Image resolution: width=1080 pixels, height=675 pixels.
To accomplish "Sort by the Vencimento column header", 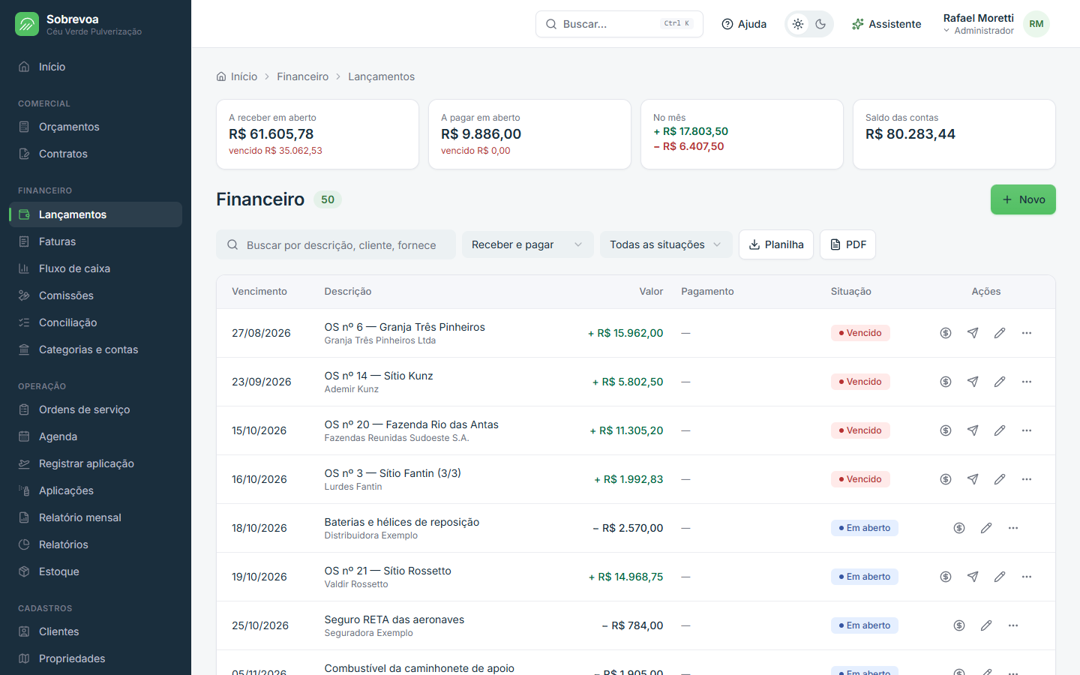I will [x=259, y=292].
